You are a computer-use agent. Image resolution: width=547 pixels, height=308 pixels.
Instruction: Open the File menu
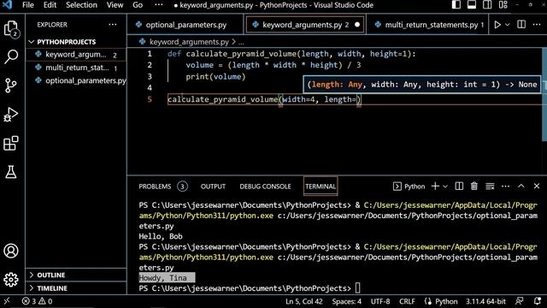tap(28, 5)
